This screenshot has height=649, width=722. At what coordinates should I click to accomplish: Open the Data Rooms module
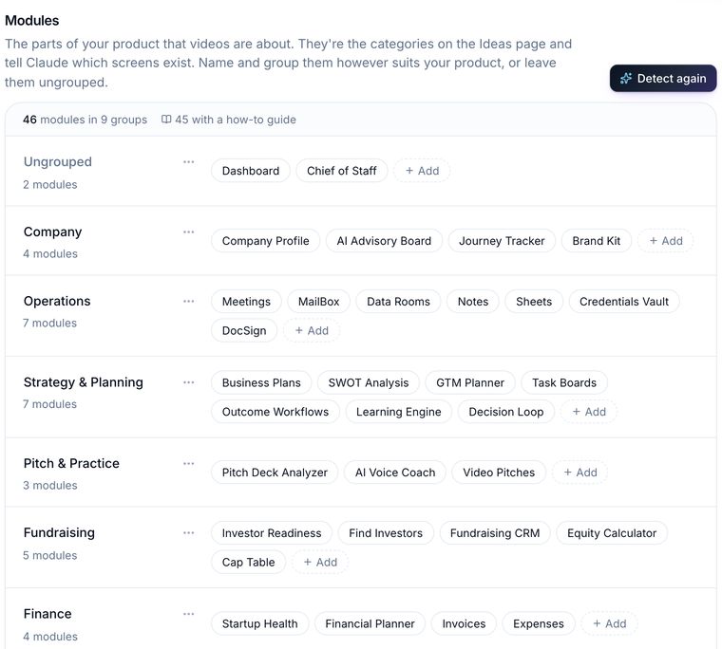(x=398, y=302)
